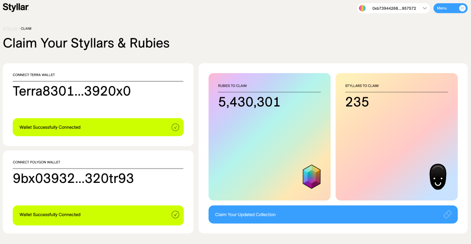Click the Styllars To Claim gradient card
471x244 pixels.
pos(397,137)
